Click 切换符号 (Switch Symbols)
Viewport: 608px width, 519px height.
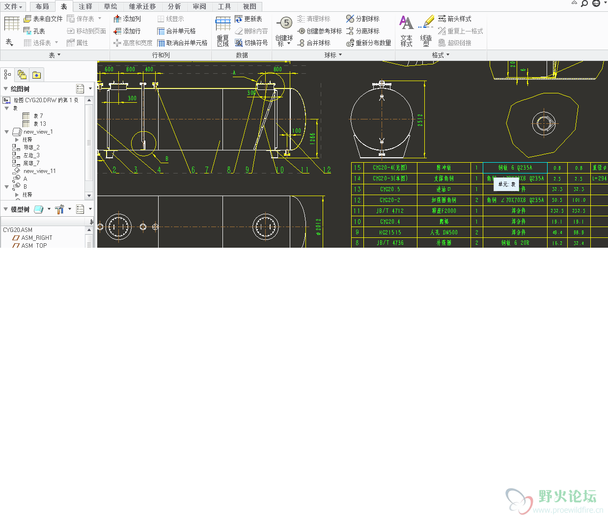tap(251, 43)
